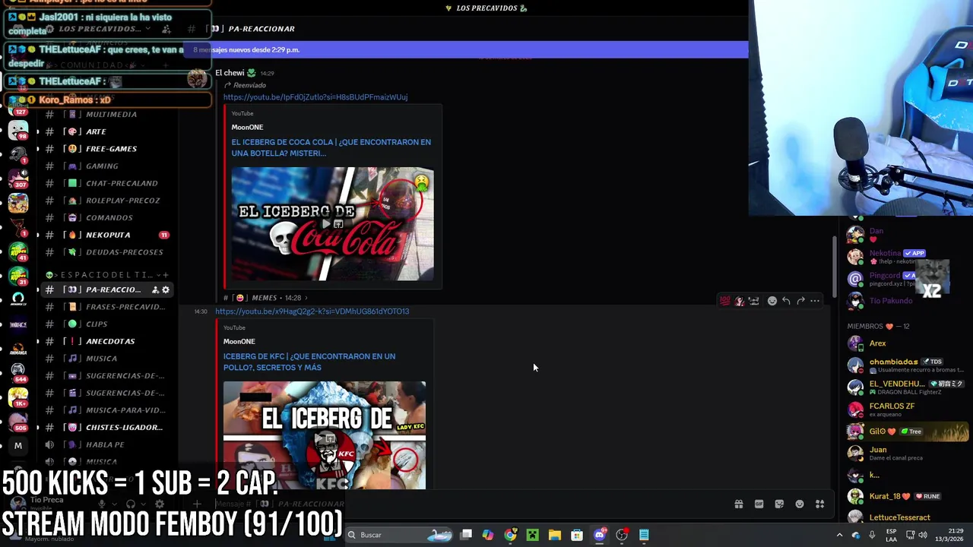973x547 pixels.
Task: Click MoonONE author on Coca Cola embed
Action: [x=247, y=128]
